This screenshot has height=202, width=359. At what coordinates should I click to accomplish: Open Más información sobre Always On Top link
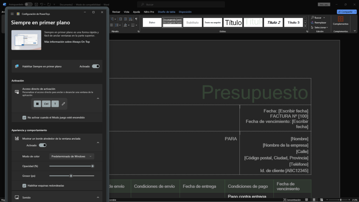[67, 42]
